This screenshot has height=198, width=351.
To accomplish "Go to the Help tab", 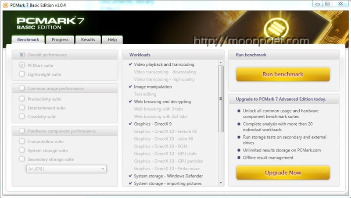I will pyautogui.click(x=112, y=40).
